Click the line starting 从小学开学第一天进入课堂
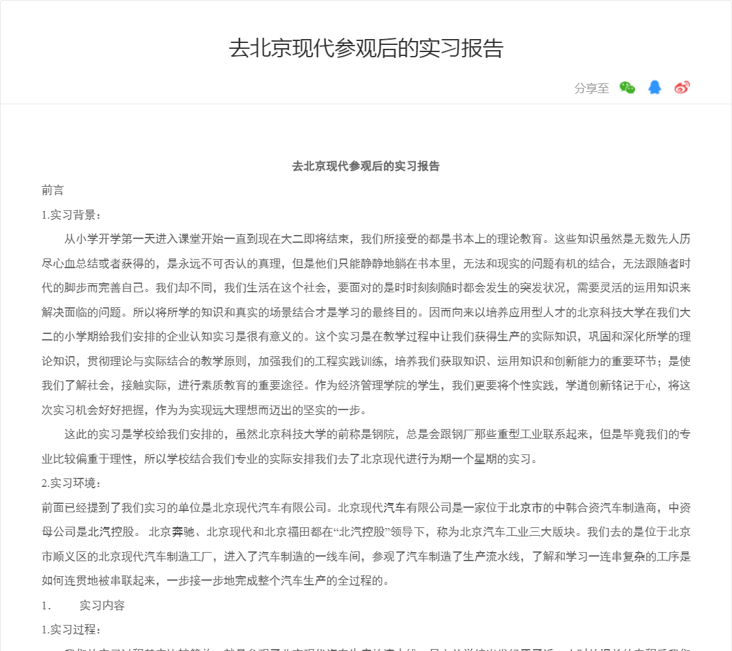Screen dimensions: 732x651 377,239
